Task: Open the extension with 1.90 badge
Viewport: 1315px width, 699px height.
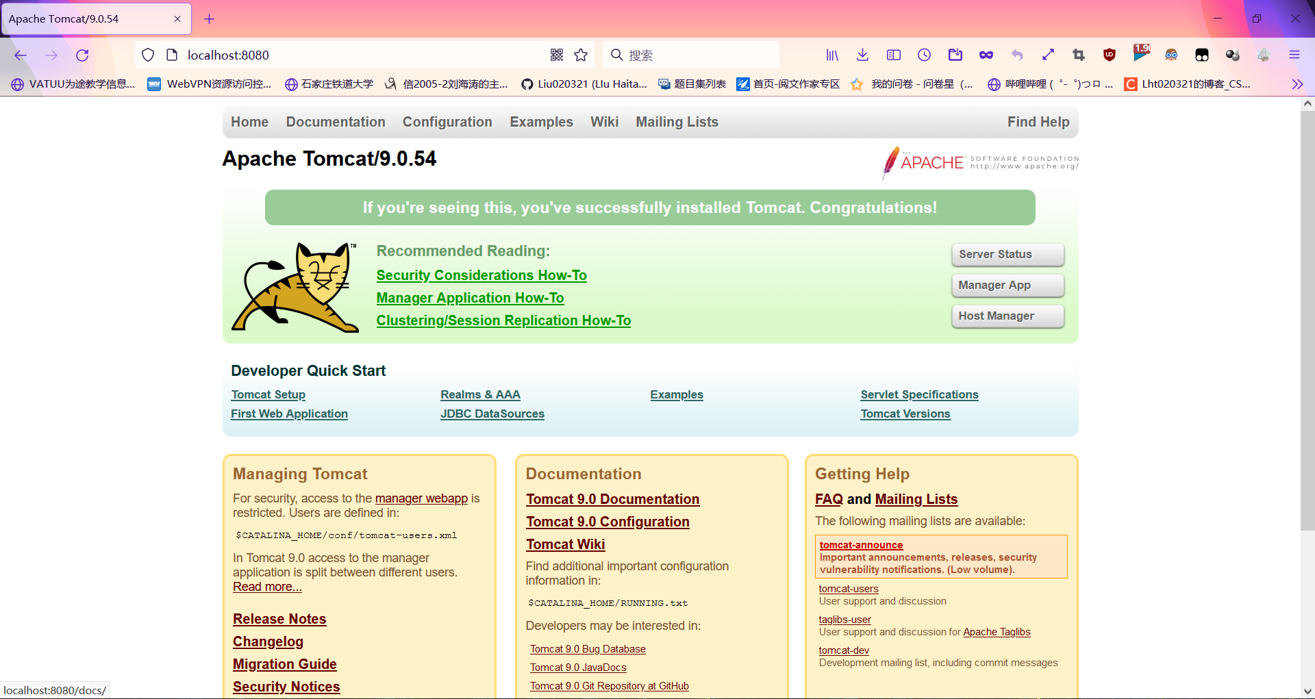Action: click(x=1141, y=53)
